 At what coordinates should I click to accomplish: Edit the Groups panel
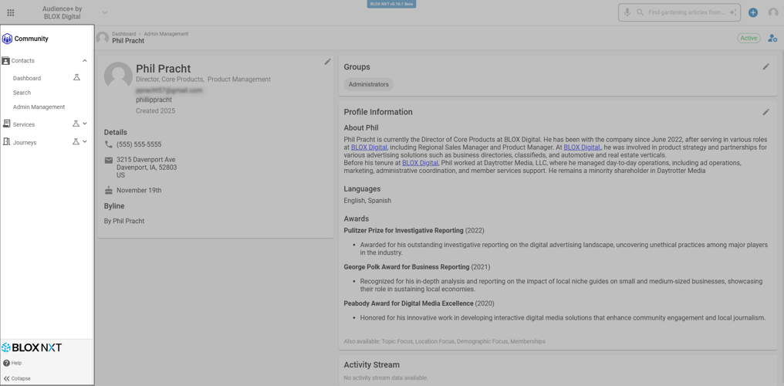click(x=766, y=66)
